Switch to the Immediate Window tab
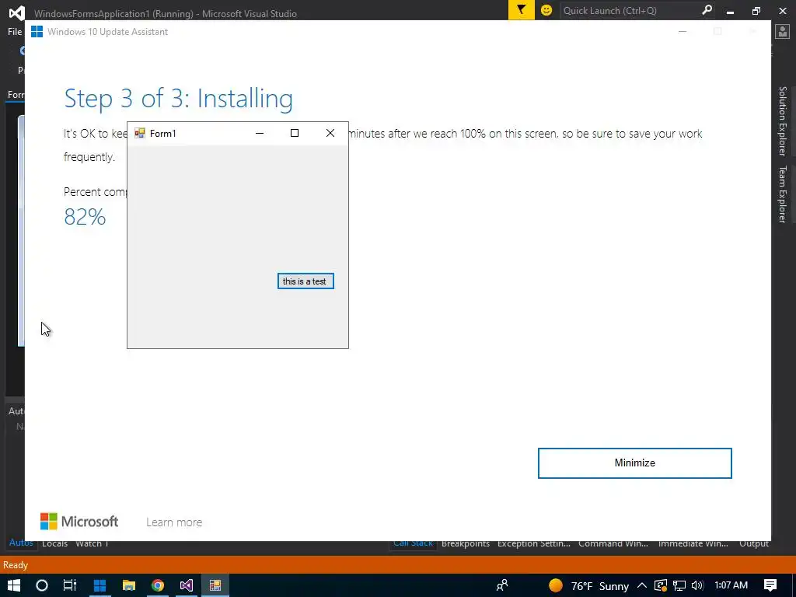Viewport: 796px width, 597px height. pyautogui.click(x=693, y=543)
